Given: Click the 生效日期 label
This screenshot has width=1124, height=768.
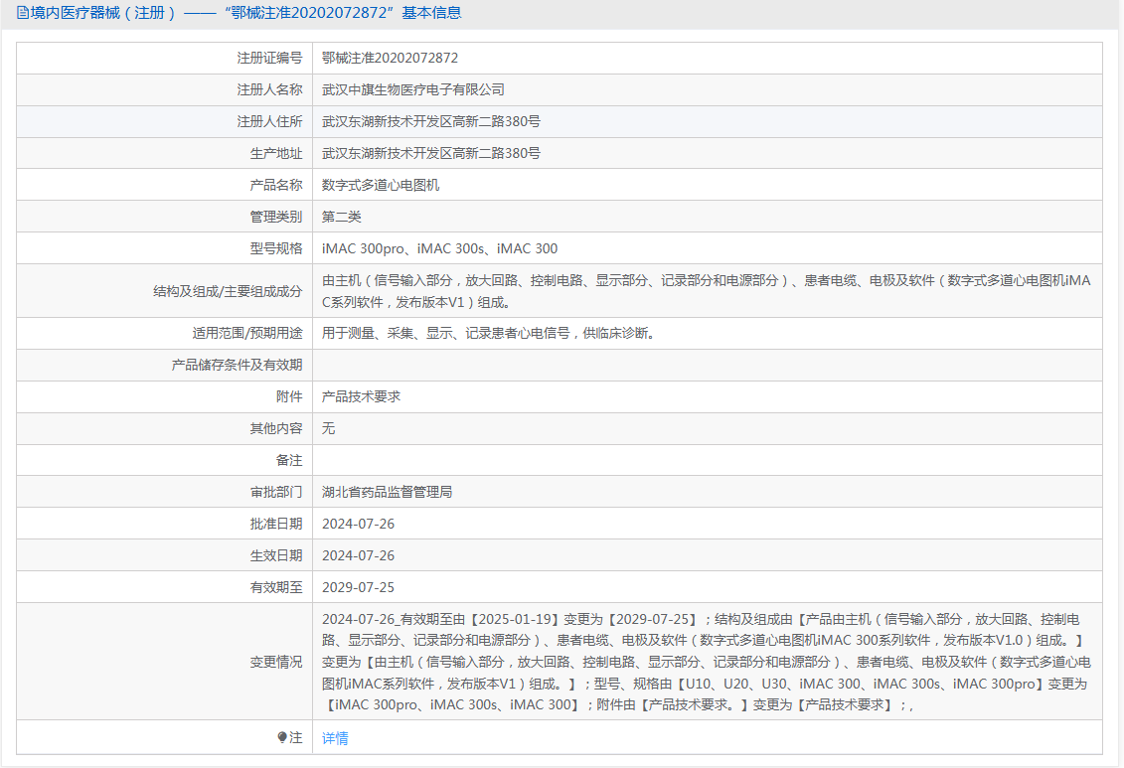Looking at the screenshot, I should pos(276,555).
